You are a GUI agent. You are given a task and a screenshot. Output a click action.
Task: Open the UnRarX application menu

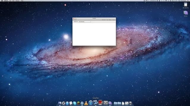(x=6, y=1)
